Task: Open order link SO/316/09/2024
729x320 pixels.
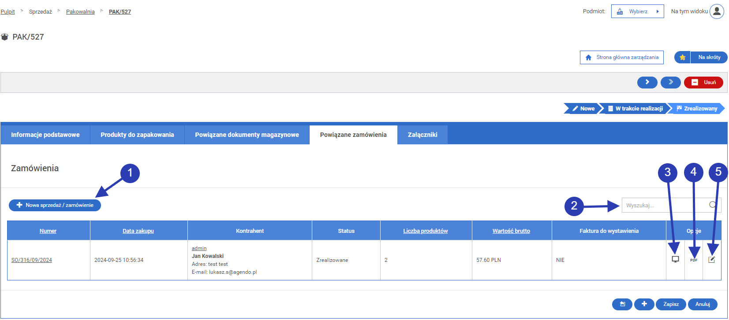Action: tap(32, 260)
